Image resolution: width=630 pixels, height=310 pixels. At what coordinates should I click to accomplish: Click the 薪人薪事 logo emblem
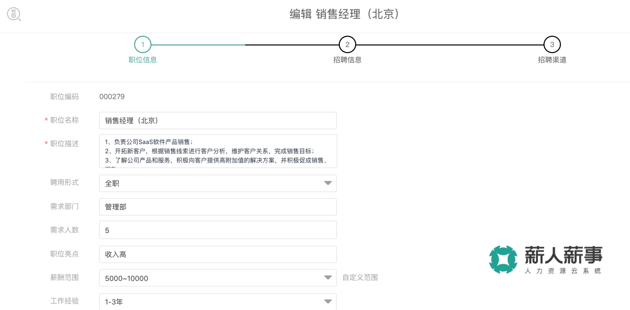coord(503,259)
